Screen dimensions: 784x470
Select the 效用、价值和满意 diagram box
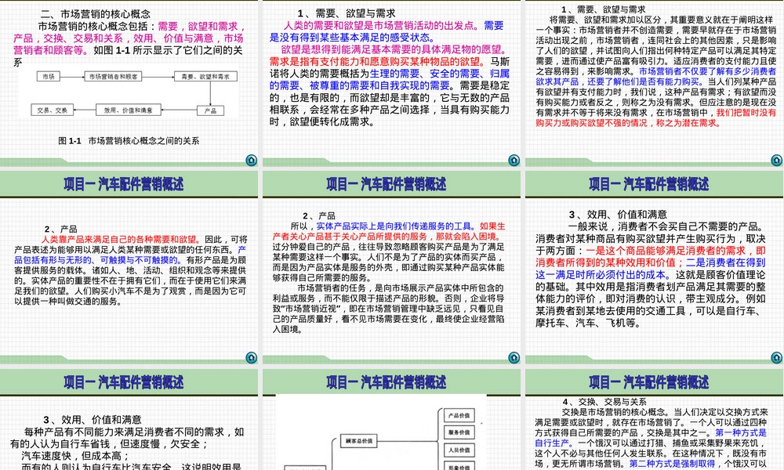(129, 110)
